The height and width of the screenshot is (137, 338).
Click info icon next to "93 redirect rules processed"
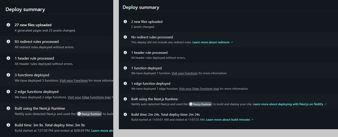pos(8,42)
